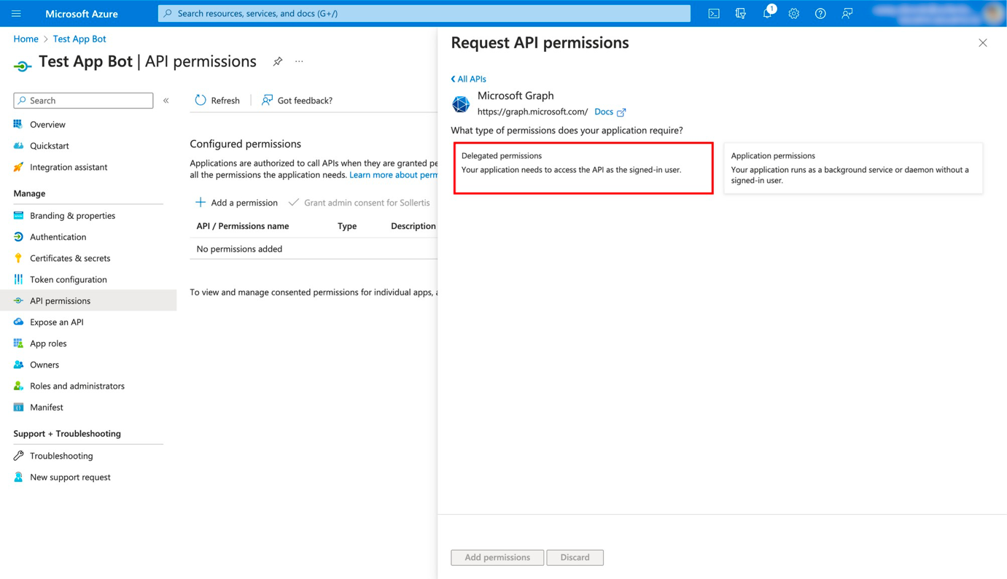Click the Token configuration icon

(x=18, y=279)
